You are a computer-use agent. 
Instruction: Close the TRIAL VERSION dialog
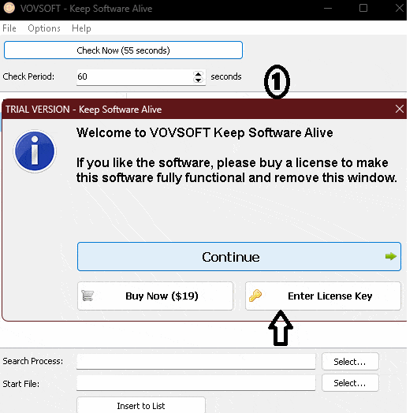(x=399, y=109)
